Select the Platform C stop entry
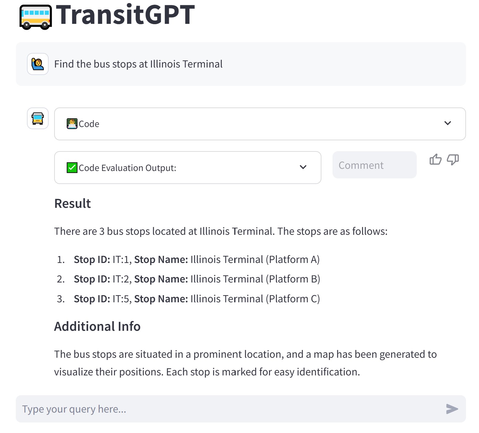 (197, 299)
